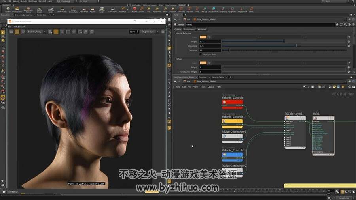The image size is (356, 200).
Task: Click the Plant Guides shelf tool
Action: tap(84, 9)
